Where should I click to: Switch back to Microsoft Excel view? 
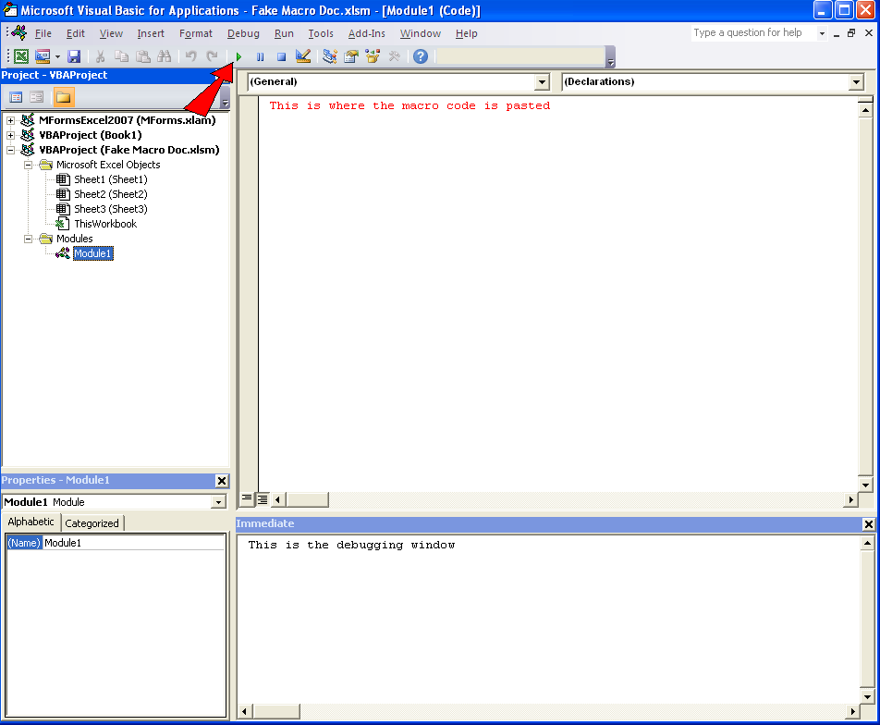[20, 55]
